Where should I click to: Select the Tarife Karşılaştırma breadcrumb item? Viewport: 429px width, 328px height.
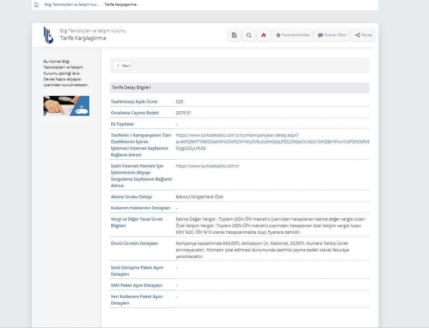[120, 5]
